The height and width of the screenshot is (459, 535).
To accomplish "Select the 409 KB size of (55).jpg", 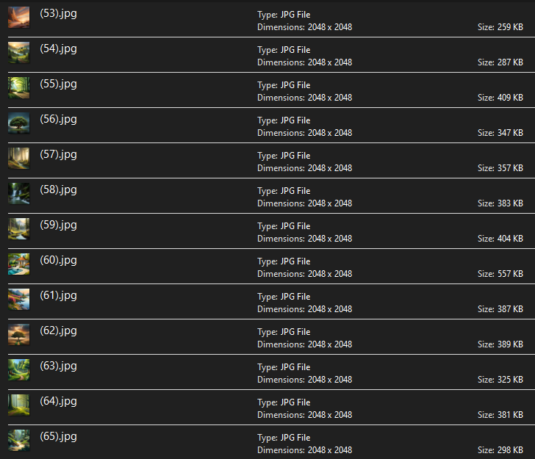I will (500, 98).
